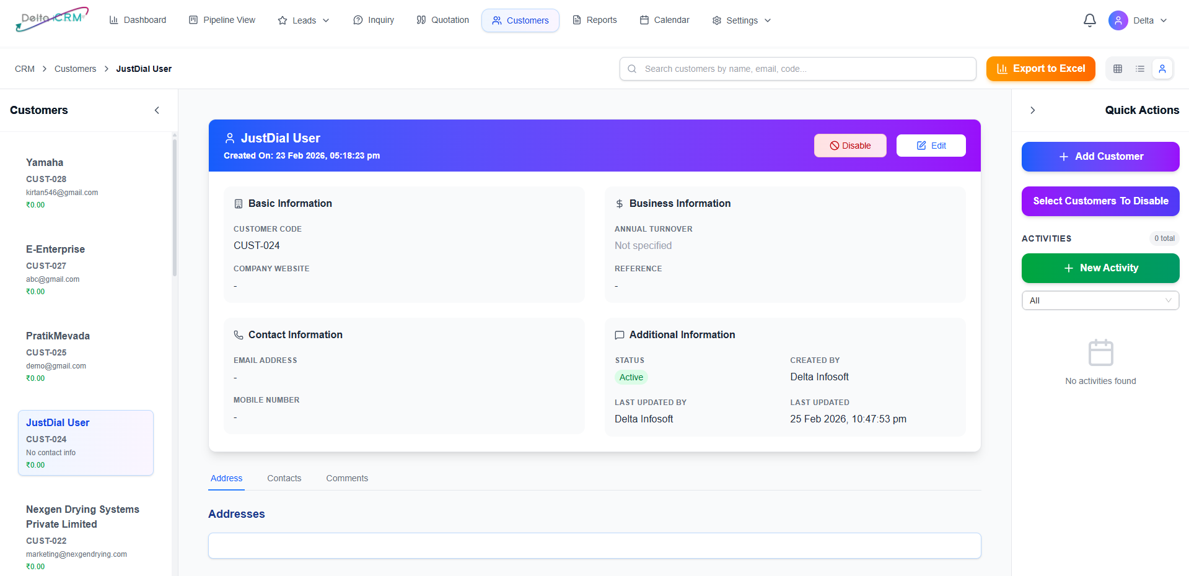
Task: Expand the Settings menu
Action: coord(742,20)
